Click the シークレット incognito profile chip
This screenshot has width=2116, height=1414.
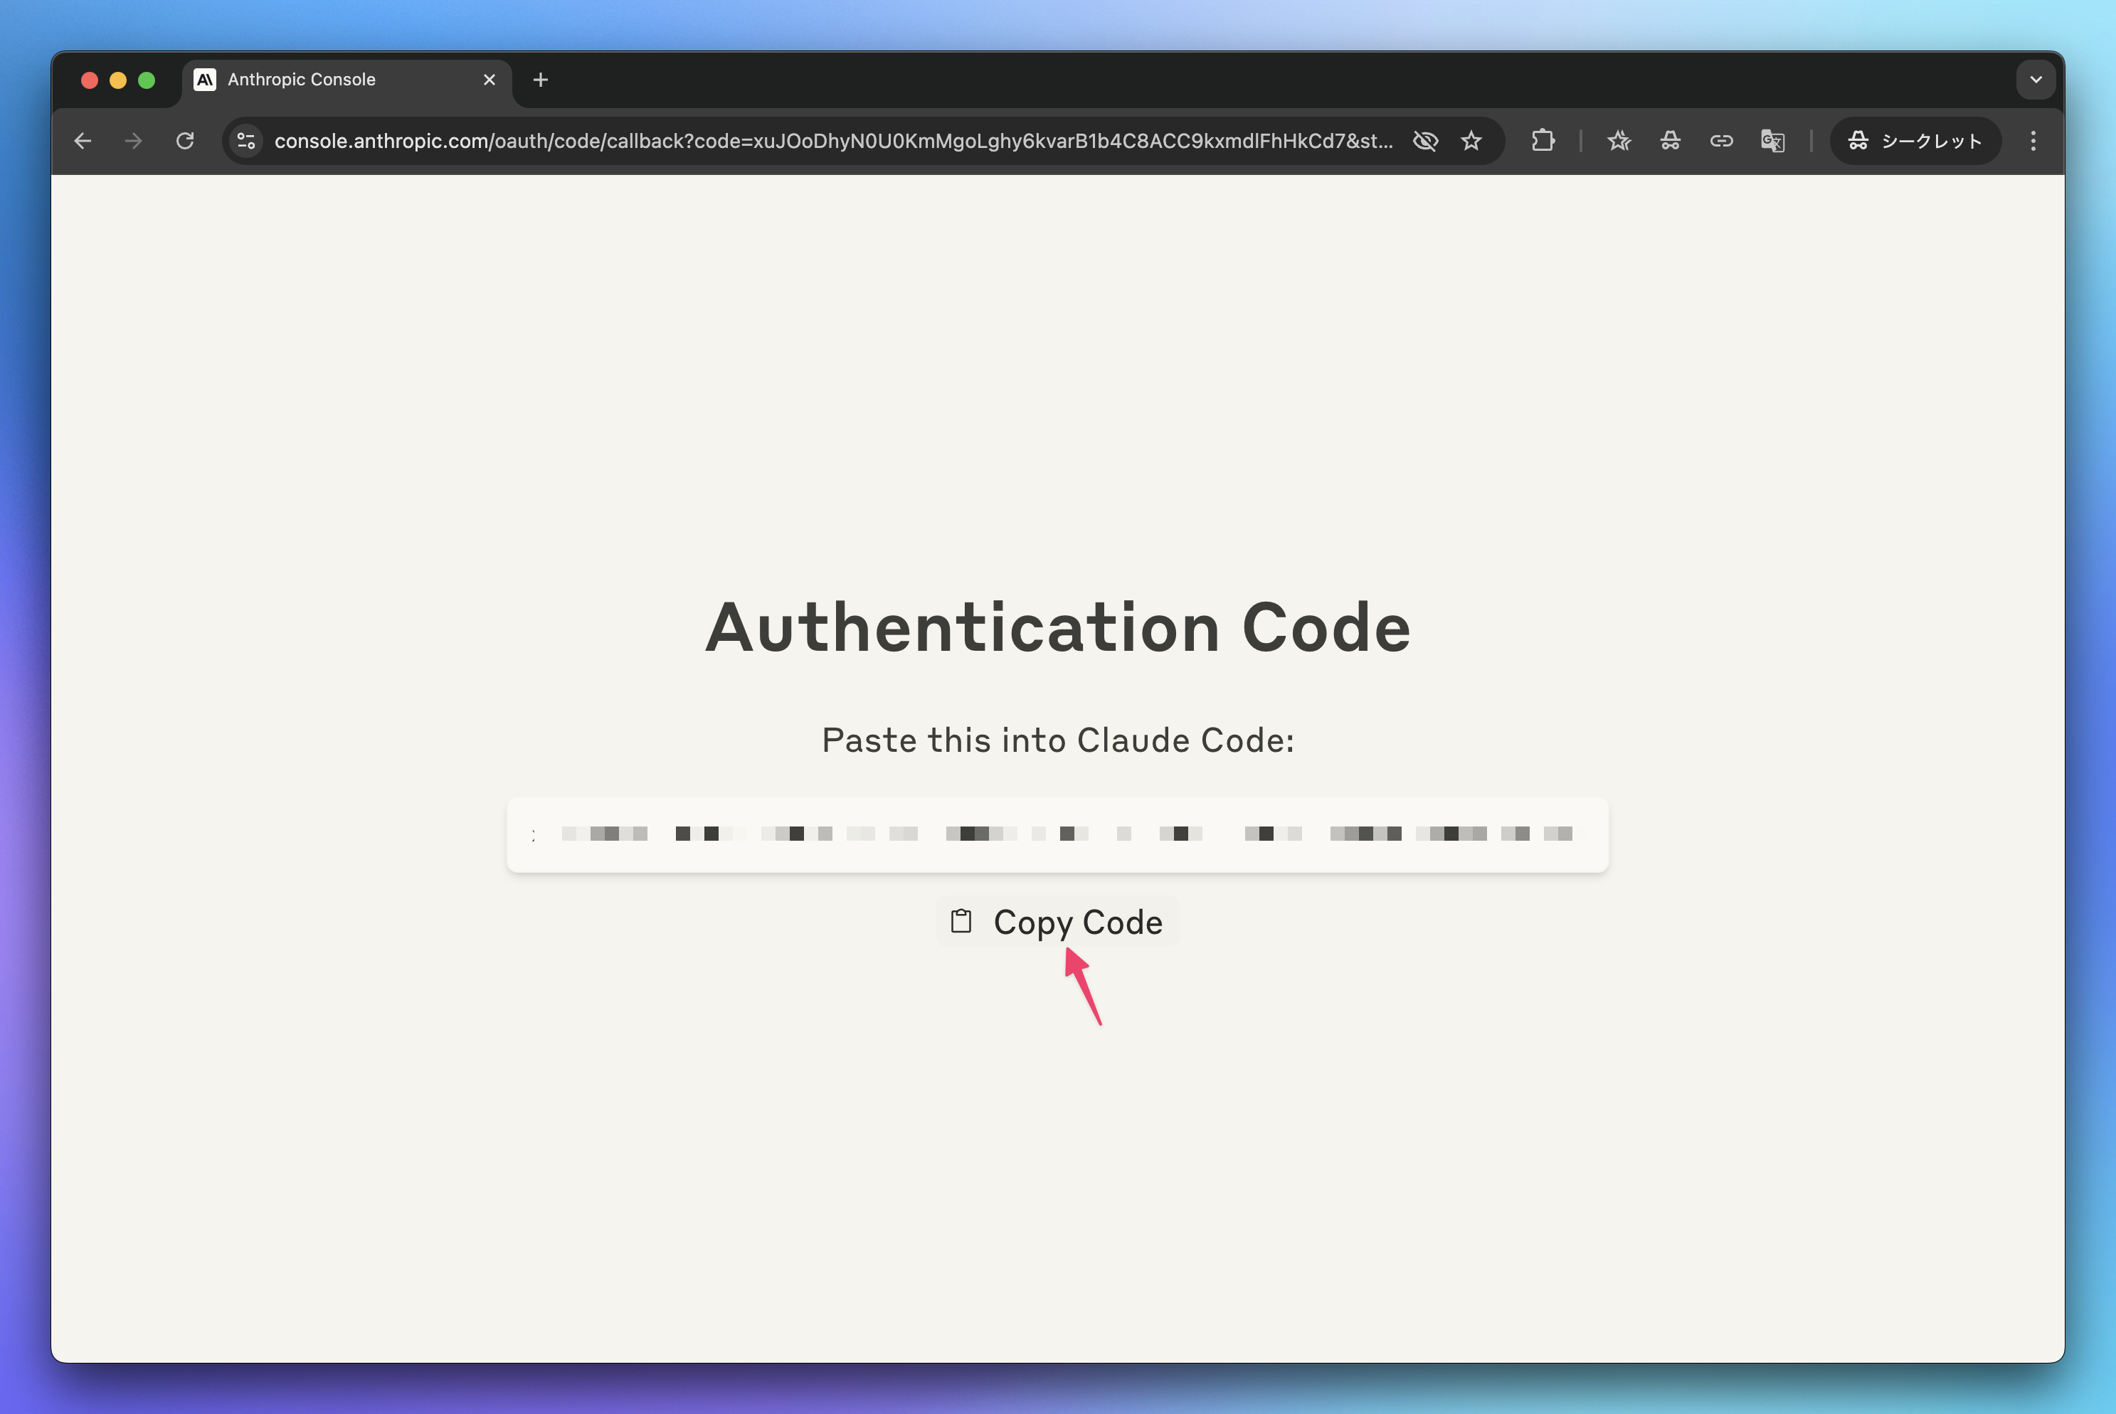pyautogui.click(x=1915, y=141)
